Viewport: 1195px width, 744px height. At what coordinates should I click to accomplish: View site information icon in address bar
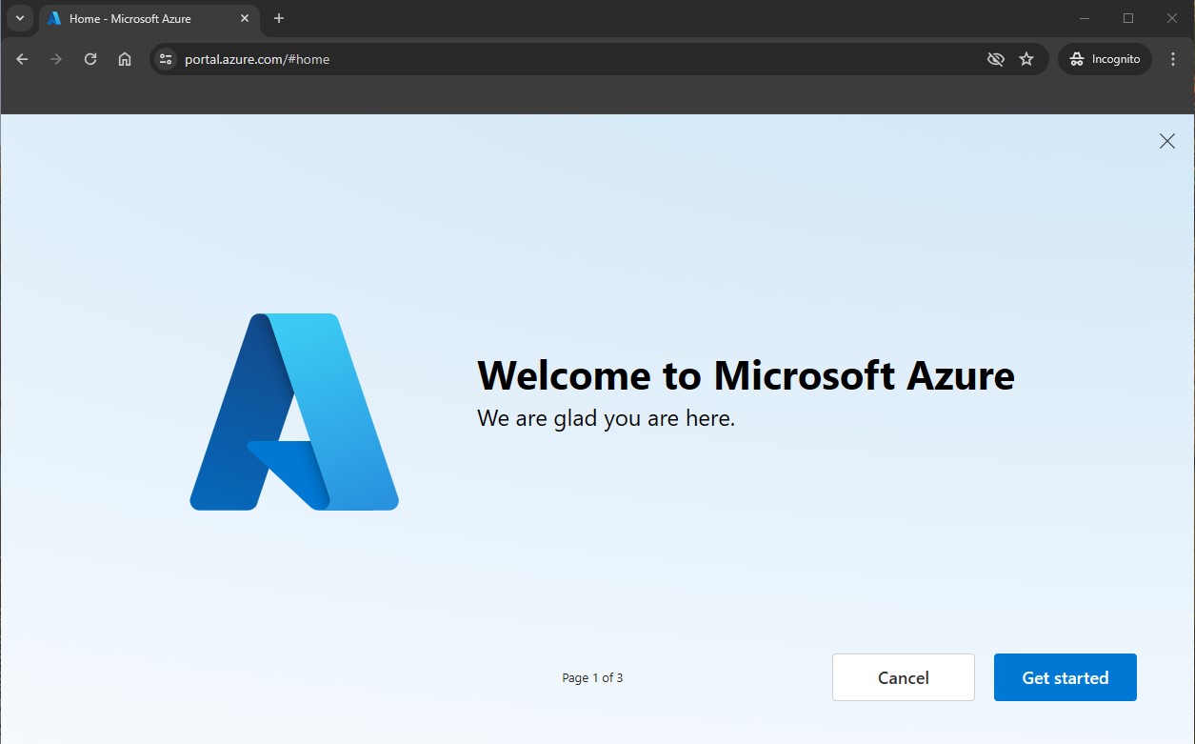point(166,59)
